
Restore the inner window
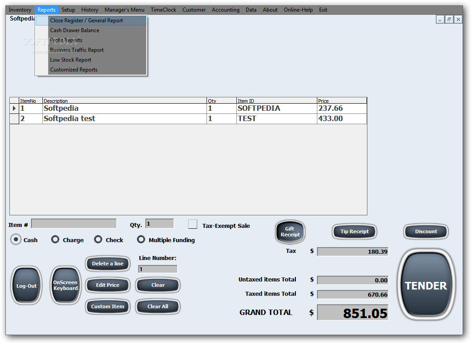tap(449, 20)
